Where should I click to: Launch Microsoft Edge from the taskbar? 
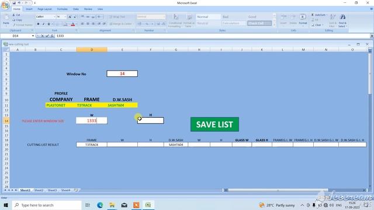tap(100, 205)
